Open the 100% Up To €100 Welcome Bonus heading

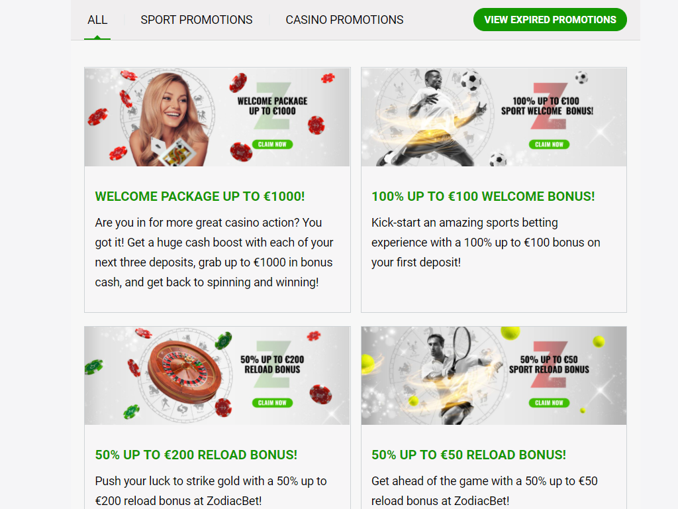point(483,196)
